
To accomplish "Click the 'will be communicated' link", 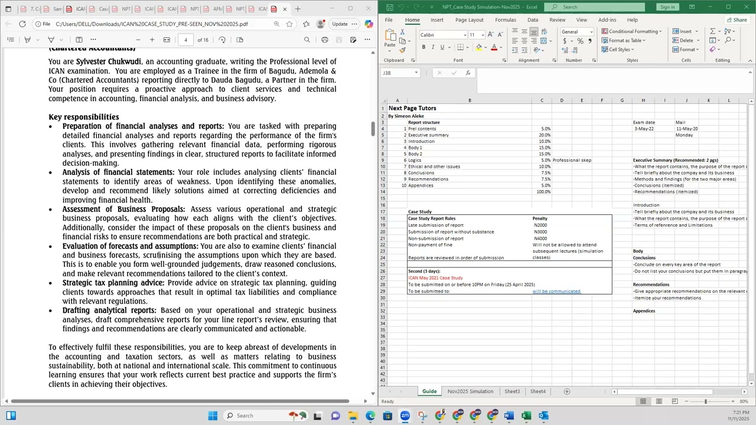I will 556,291.
